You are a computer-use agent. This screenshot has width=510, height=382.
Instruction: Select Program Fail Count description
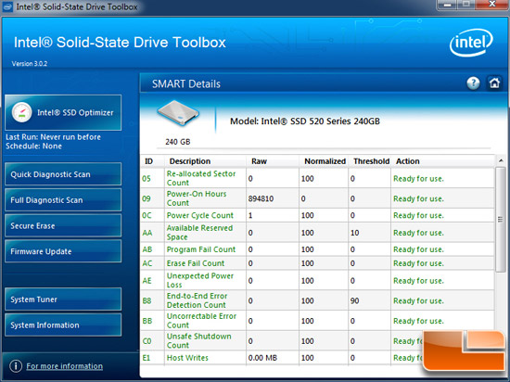click(201, 249)
